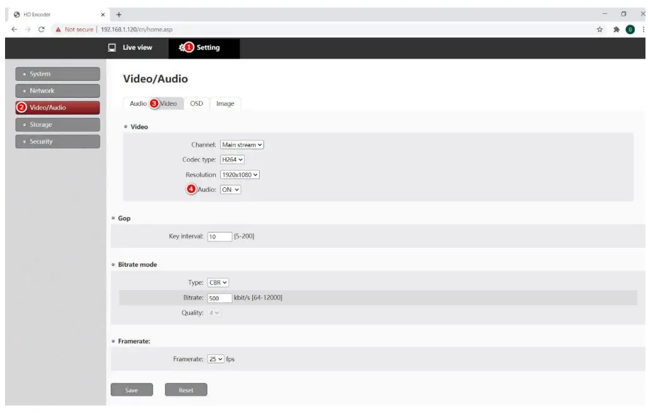Open a new browser tab

(119, 15)
